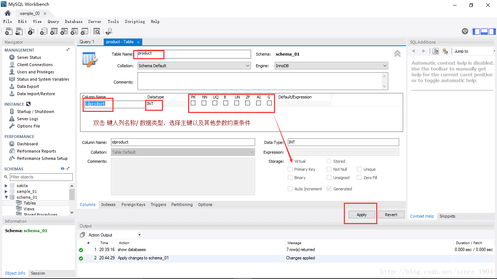The image size is (497, 279).
Task: Click the Revert button
Action: pos(391,215)
